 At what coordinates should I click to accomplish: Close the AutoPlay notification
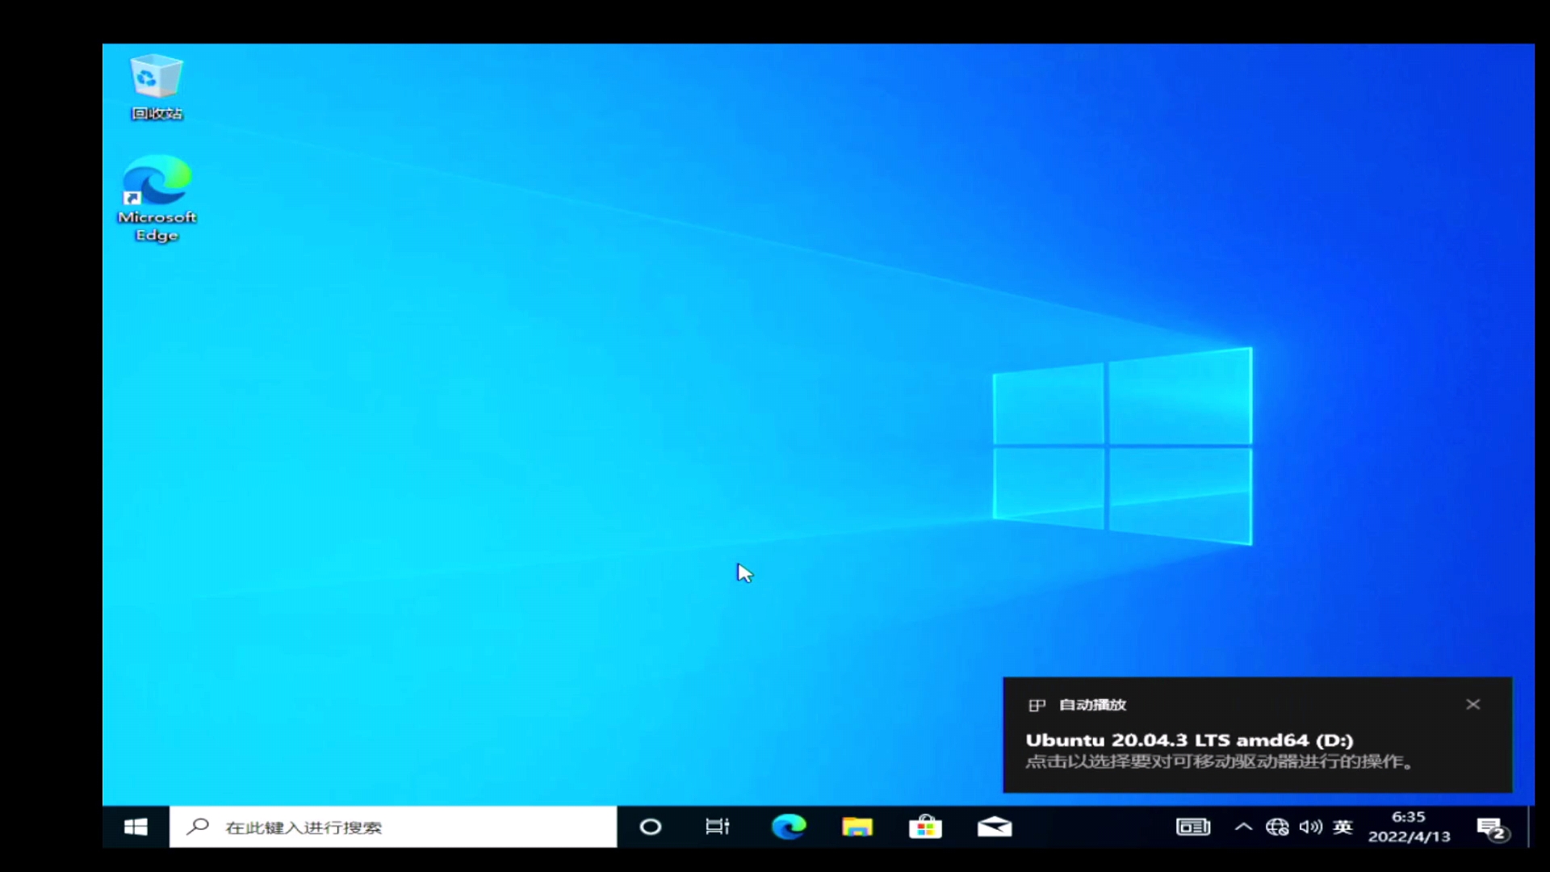1473,704
